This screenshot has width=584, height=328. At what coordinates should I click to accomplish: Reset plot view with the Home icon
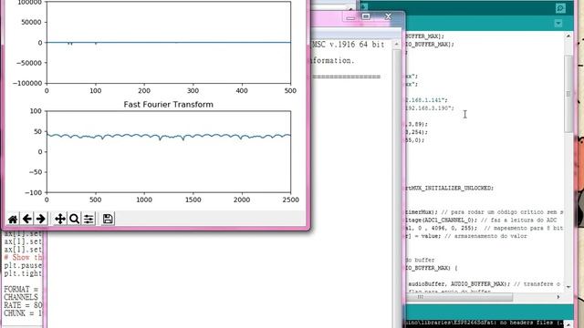point(13,219)
